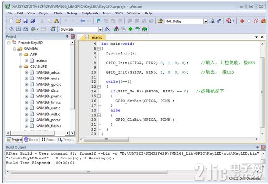
Task: Open the debug icon dropdown arrow
Action: (233, 21)
